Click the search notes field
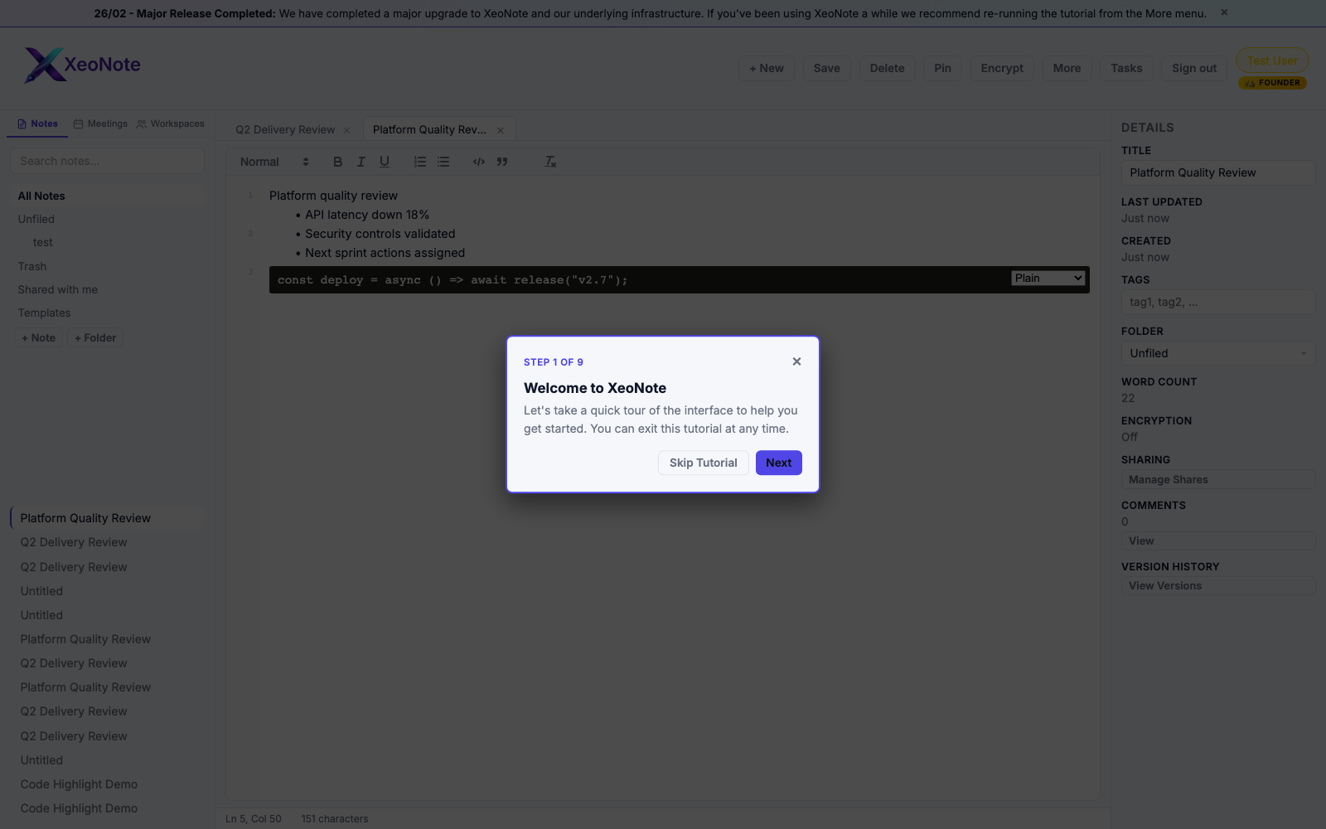1326x829 pixels. point(106,161)
